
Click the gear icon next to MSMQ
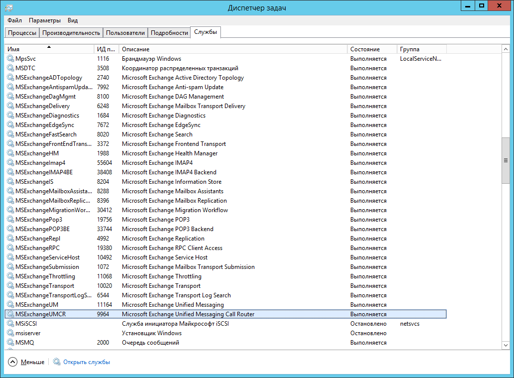(10, 343)
